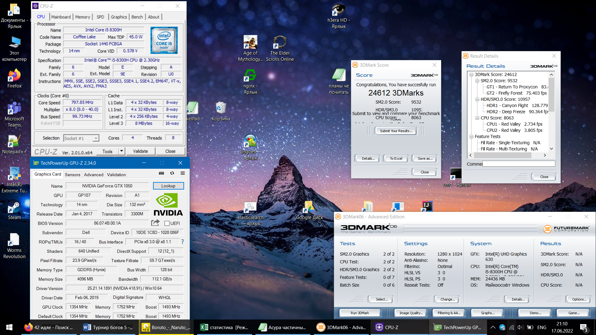
Task: Click the vertical scrollbar in Result Details
Action: [551, 112]
